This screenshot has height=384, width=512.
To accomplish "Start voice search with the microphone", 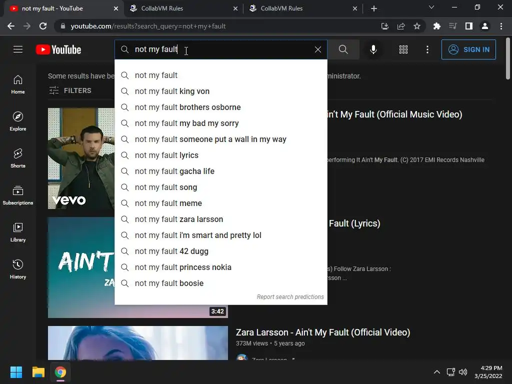I will [x=373, y=49].
